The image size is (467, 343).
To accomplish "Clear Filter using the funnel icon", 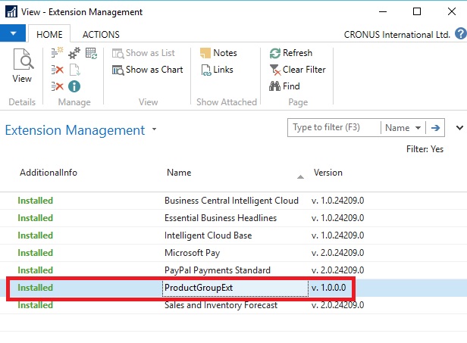I will coord(275,70).
